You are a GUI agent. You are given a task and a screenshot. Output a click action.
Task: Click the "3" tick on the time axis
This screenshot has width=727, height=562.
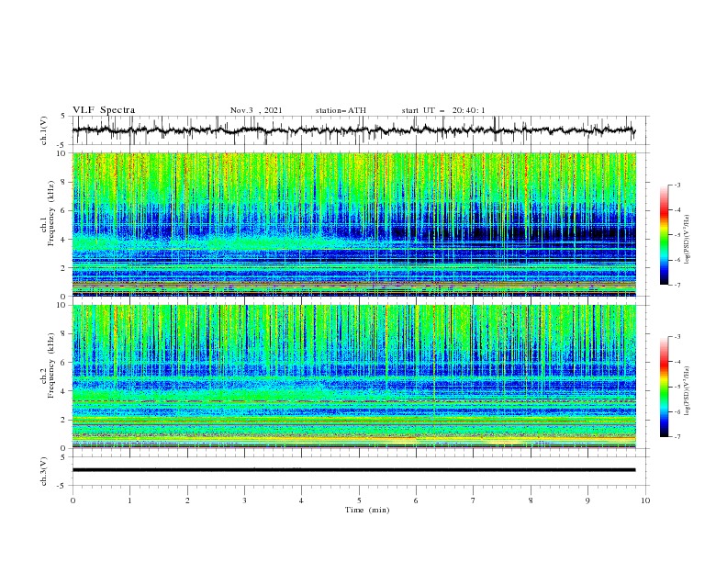(x=244, y=500)
